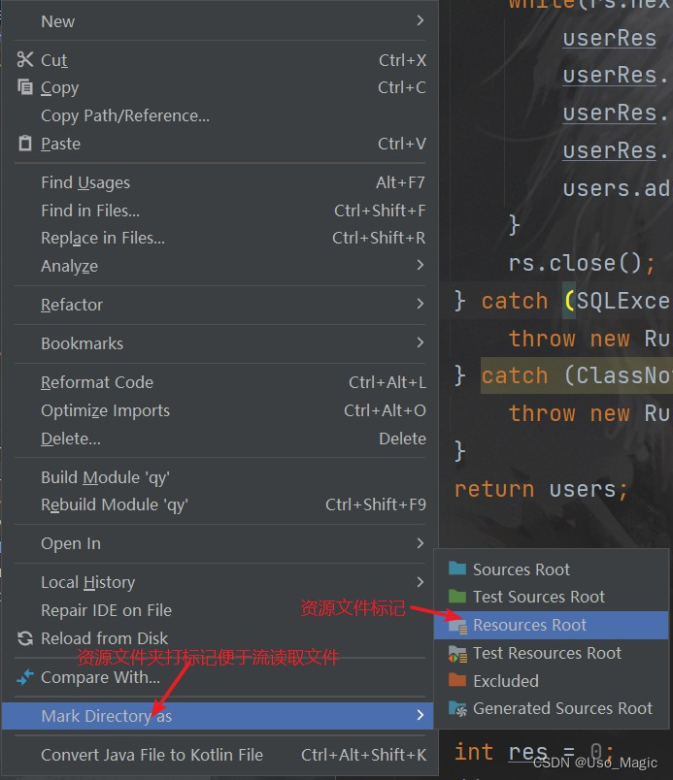Click the rs.close(); line in editor

(x=582, y=263)
